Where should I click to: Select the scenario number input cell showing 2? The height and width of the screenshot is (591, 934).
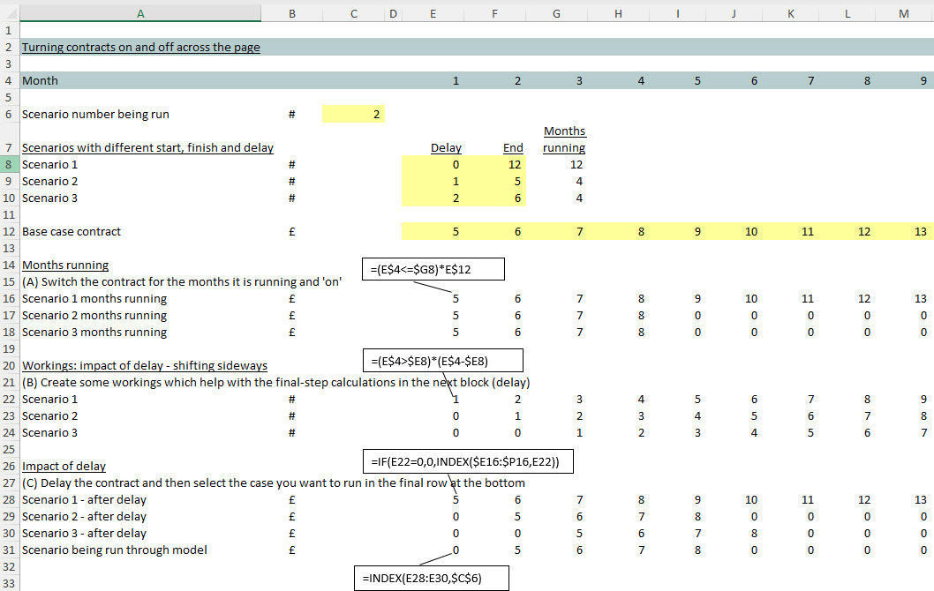coord(353,114)
